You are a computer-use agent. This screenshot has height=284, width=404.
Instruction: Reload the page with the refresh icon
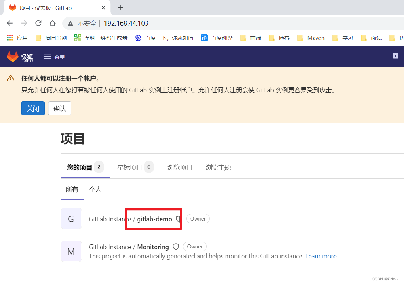click(x=38, y=23)
